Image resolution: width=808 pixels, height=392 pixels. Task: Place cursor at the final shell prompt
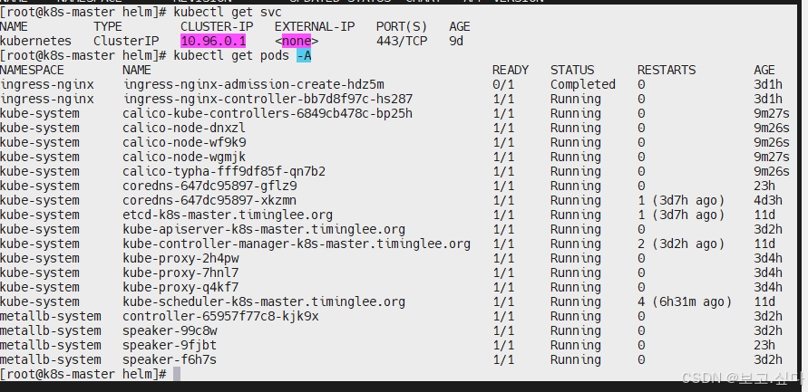click(x=177, y=374)
